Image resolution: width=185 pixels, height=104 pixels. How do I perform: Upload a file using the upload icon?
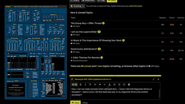click(x=109, y=84)
